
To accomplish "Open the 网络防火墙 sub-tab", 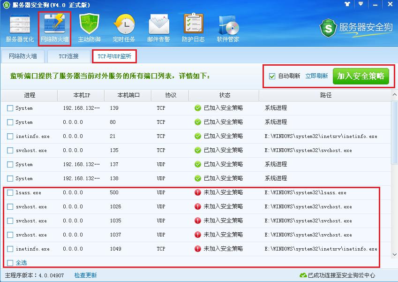I will (x=23, y=56).
